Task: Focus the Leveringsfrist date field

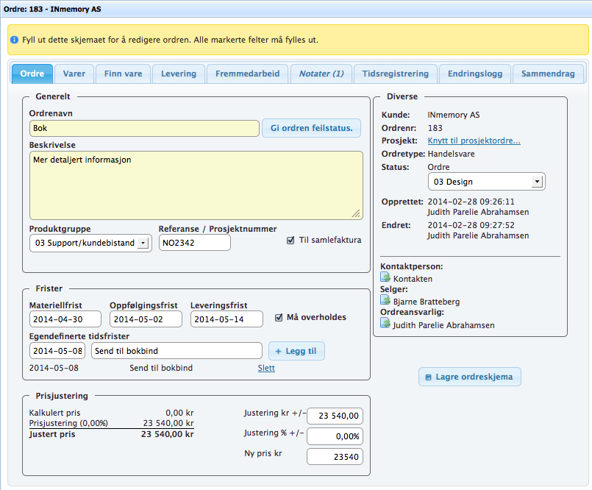Action: point(226,319)
